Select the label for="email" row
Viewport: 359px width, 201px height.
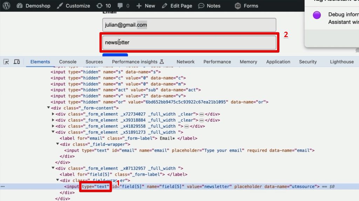click(x=128, y=138)
